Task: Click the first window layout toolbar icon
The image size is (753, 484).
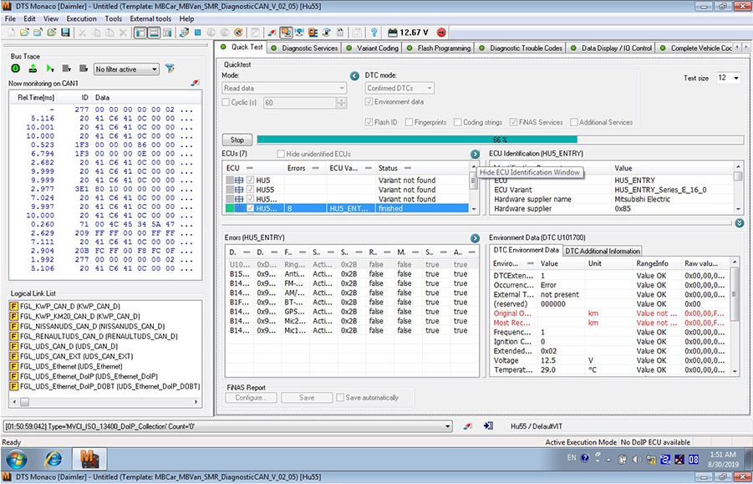Action: coord(140,33)
